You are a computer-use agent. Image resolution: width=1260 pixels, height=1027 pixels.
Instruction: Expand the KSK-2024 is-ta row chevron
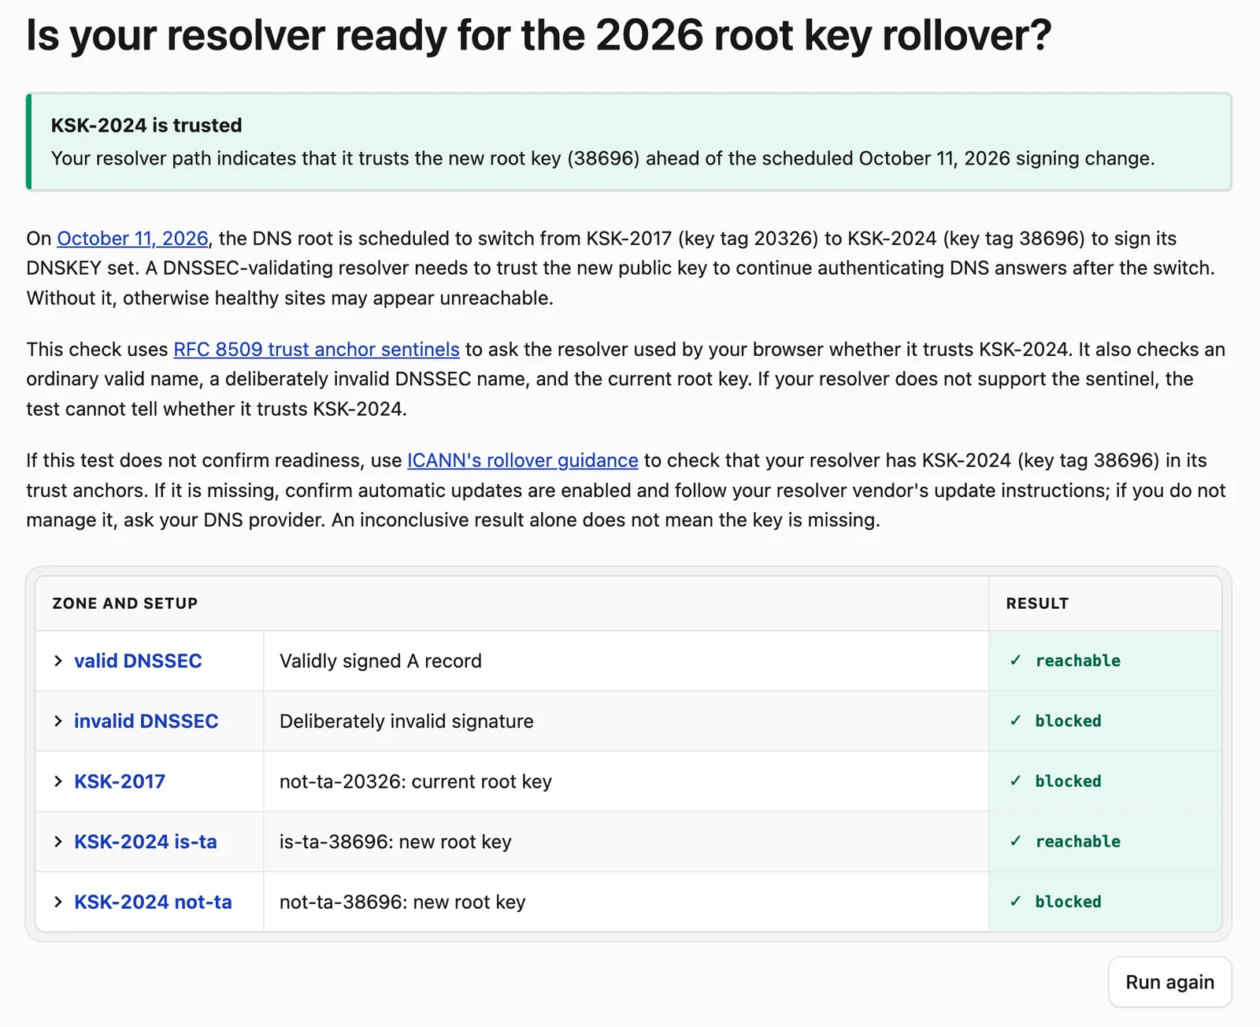click(57, 842)
